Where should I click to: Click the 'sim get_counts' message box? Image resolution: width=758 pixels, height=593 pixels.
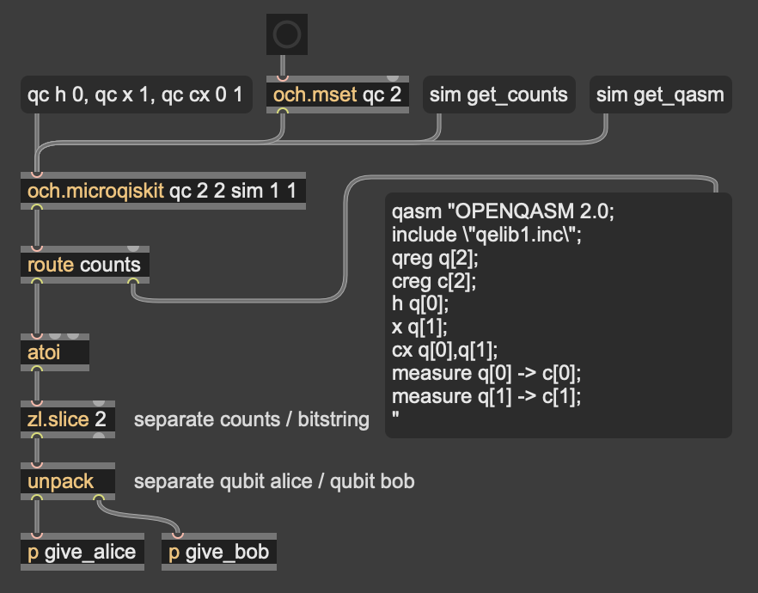tap(498, 95)
